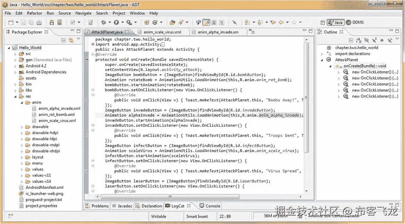Toggle Block Selection Mode button

tap(214, 22)
